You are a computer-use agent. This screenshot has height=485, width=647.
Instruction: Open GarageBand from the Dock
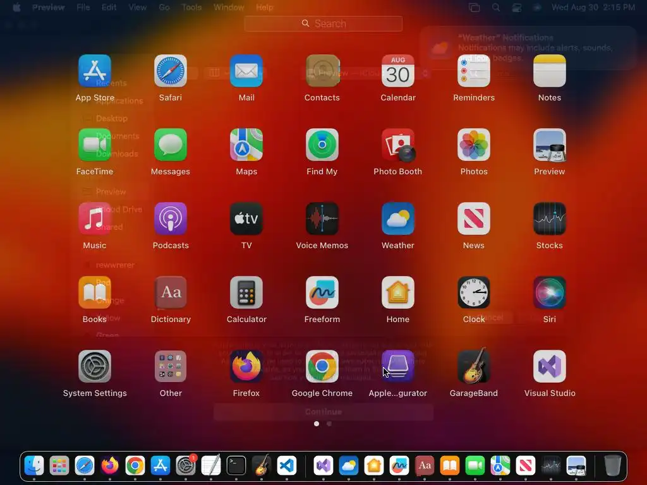tap(262, 465)
